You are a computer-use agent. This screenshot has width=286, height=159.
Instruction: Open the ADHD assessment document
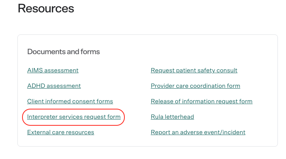54,86
